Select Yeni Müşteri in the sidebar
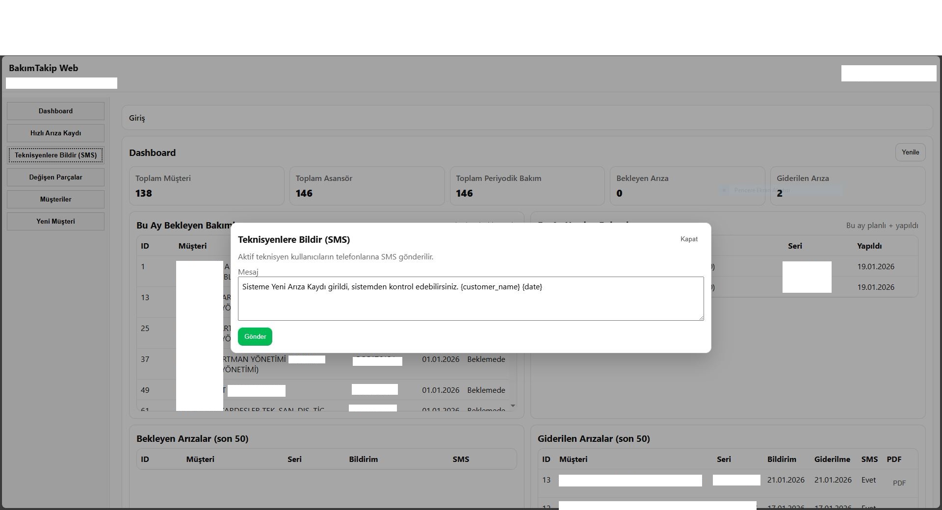The height and width of the screenshot is (510, 942). 55,221
